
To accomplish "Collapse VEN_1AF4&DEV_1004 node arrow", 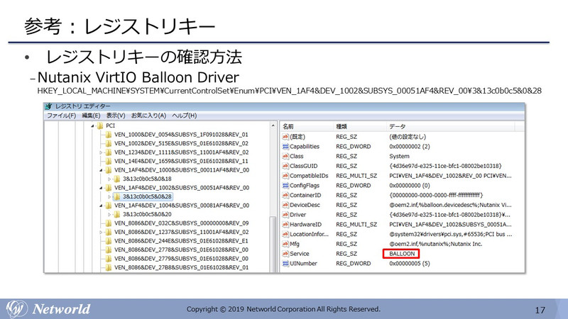I will tap(101, 206).
